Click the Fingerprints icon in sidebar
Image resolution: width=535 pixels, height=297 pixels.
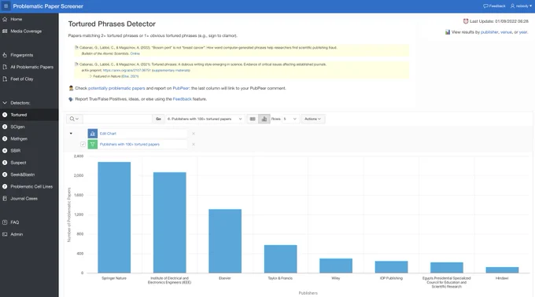pyautogui.click(x=5, y=55)
